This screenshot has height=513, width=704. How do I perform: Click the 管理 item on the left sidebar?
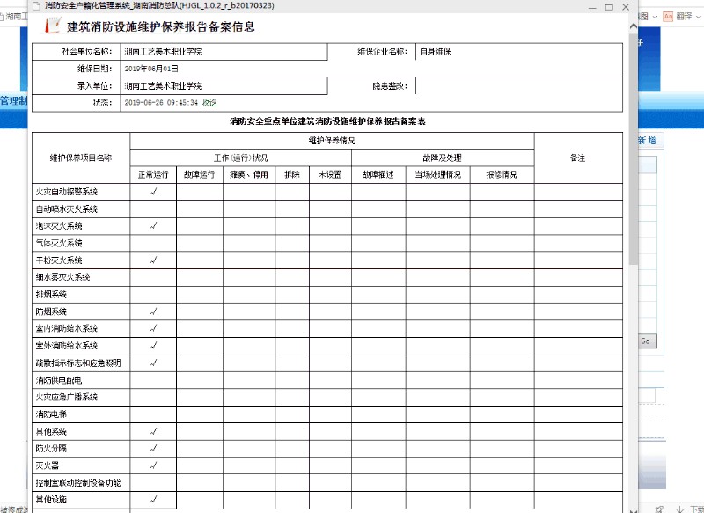click(x=13, y=100)
